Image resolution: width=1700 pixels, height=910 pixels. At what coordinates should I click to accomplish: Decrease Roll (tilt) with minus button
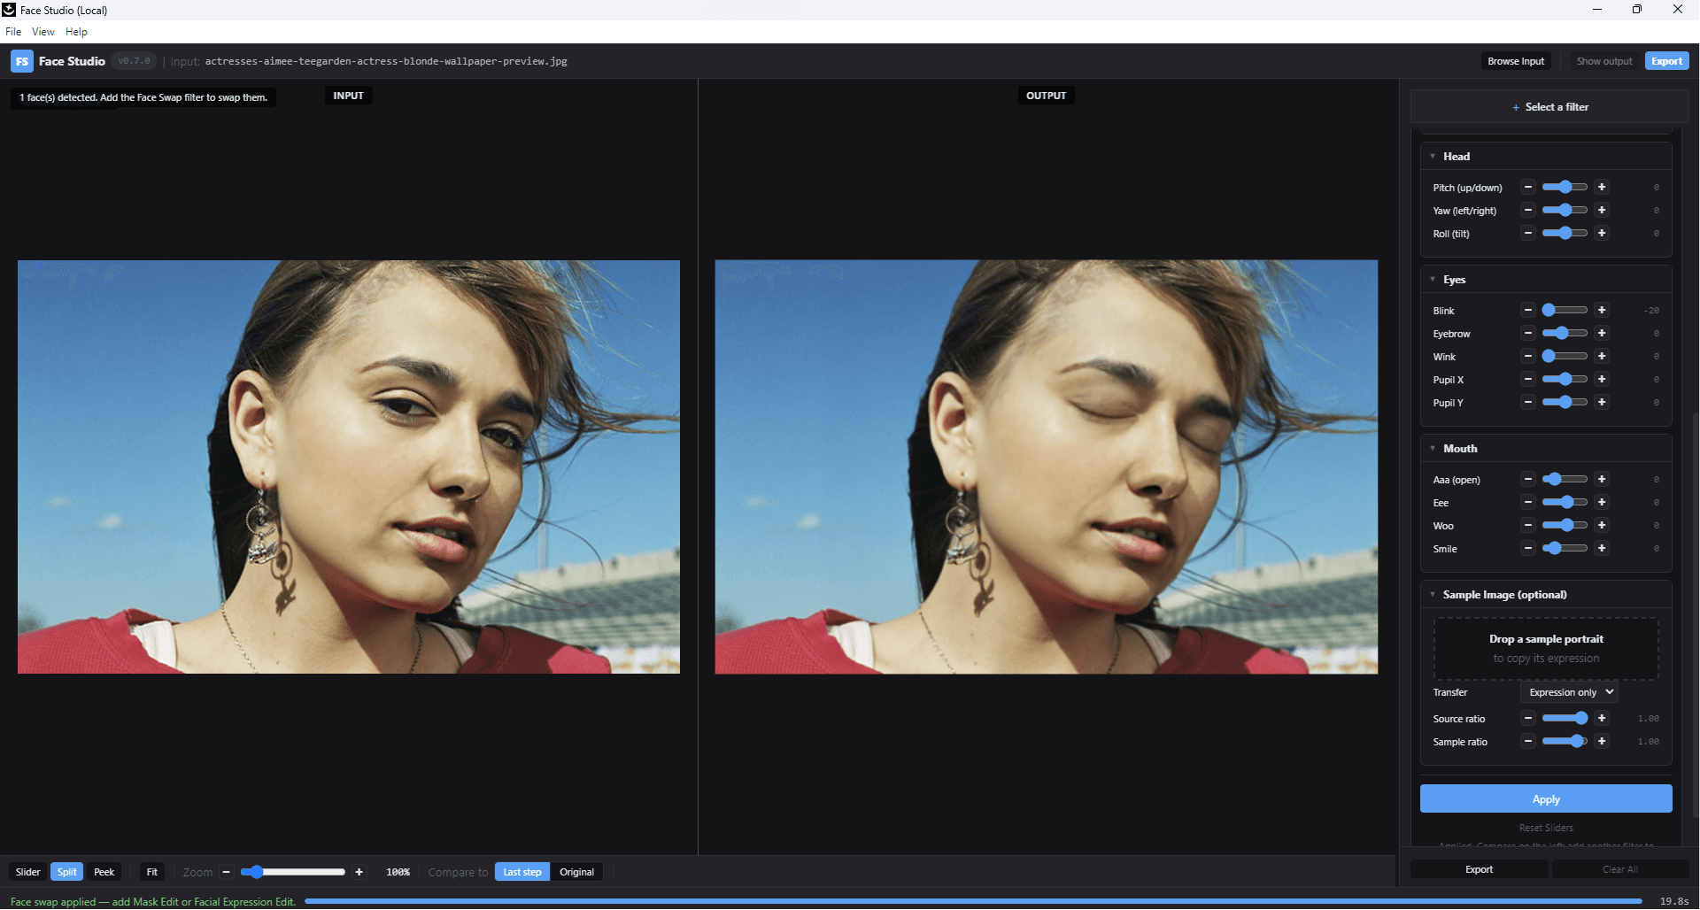point(1528,233)
